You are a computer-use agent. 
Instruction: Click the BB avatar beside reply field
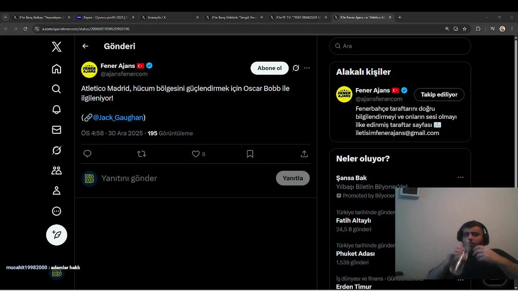89,179
